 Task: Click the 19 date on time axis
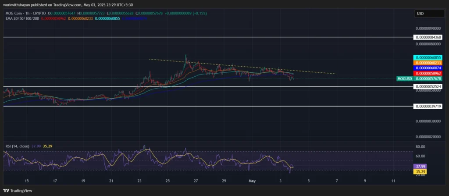pyautogui.click(x=83, y=181)
